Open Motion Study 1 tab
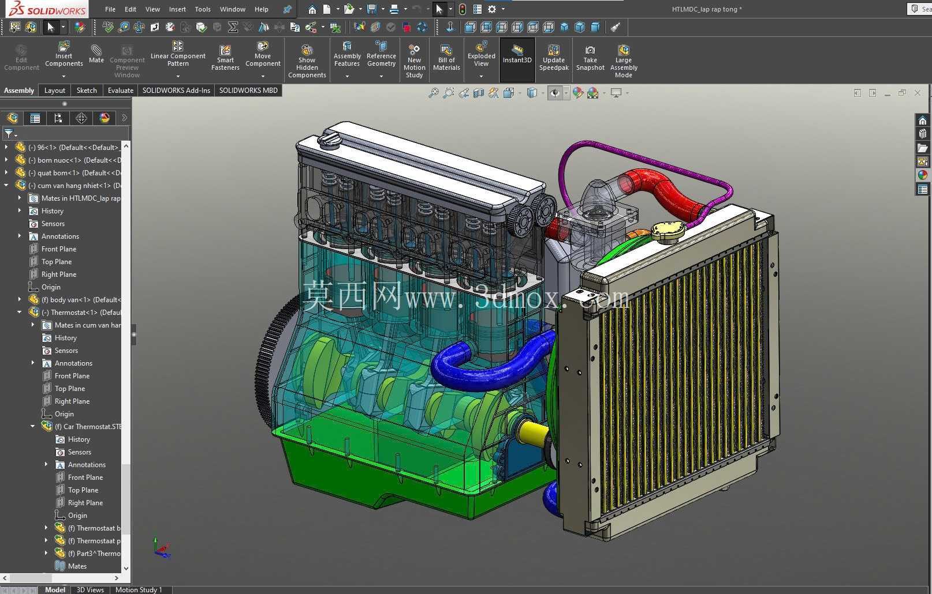This screenshot has width=932, height=594. (x=139, y=589)
